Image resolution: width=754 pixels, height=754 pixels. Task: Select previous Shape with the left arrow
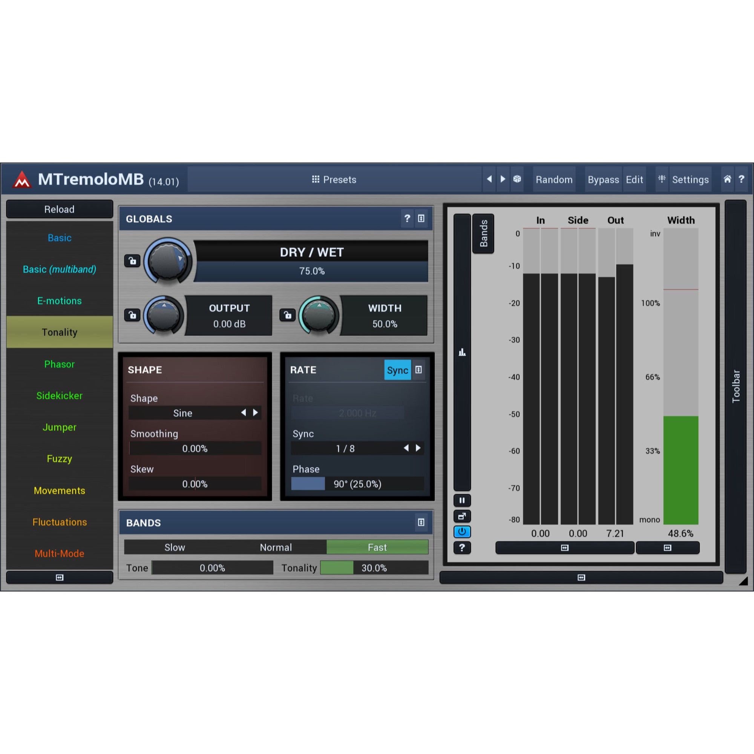244,412
